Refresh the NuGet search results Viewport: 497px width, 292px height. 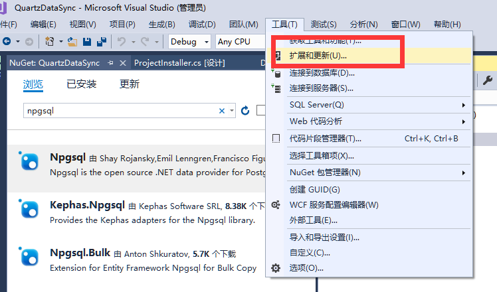tap(245, 111)
